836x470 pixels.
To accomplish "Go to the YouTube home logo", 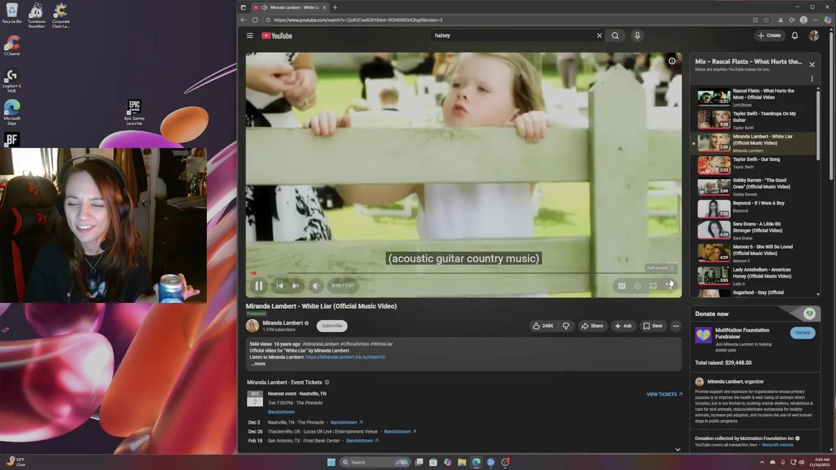I will coord(277,36).
